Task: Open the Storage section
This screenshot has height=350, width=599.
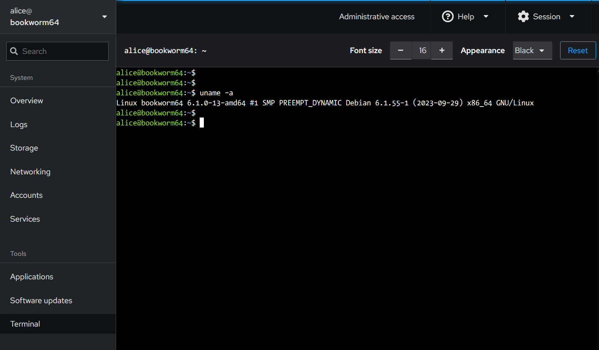Action: pyautogui.click(x=24, y=148)
